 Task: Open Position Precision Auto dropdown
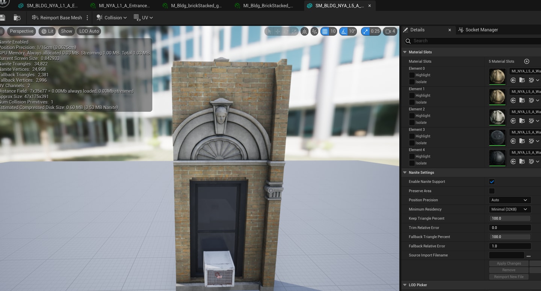click(x=510, y=200)
